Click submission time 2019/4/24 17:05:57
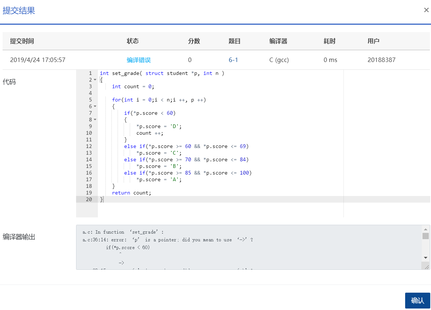This screenshot has width=431, height=310. tap(38, 60)
